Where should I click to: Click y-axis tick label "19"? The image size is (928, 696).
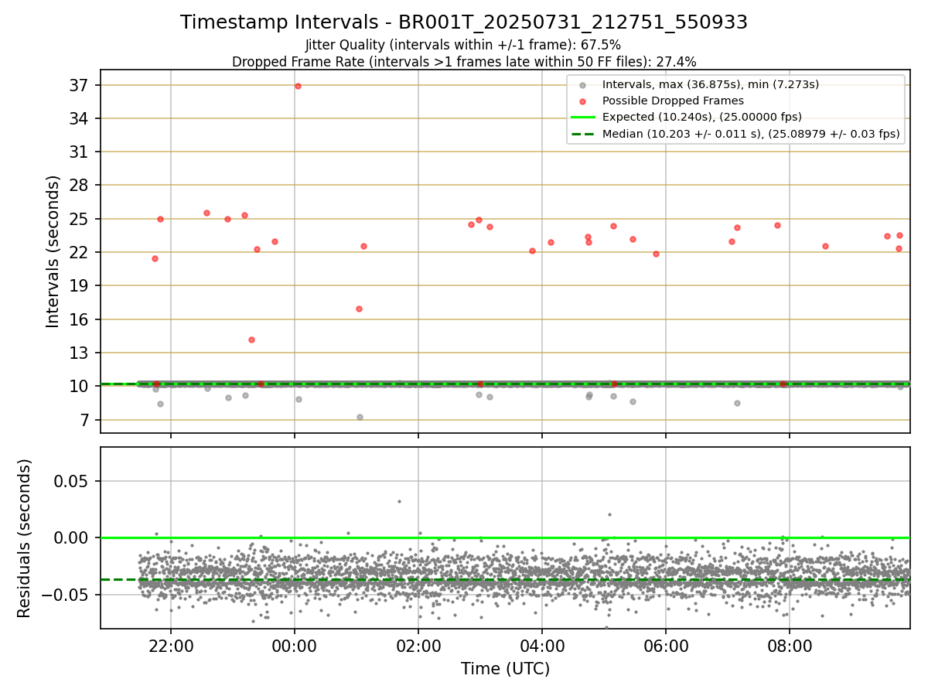[x=80, y=286]
